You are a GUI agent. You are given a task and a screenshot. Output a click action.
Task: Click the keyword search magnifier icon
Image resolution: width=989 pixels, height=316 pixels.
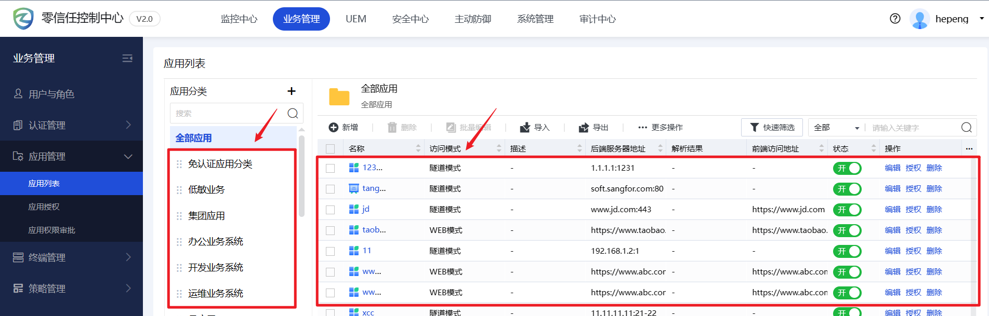pos(966,128)
